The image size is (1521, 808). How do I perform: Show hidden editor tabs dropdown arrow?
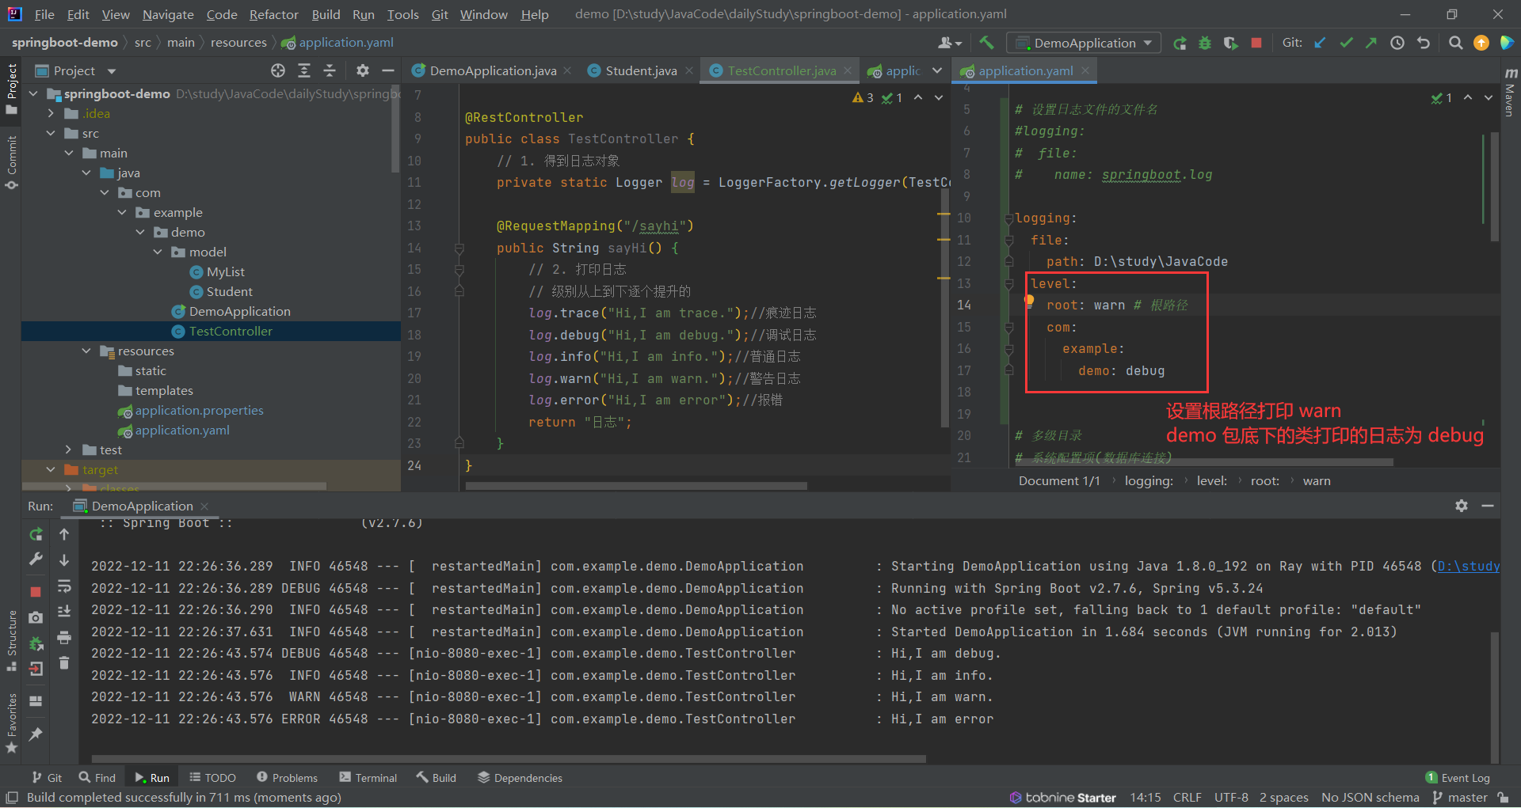tap(937, 70)
